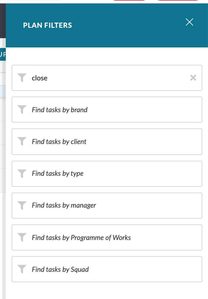
Task: Close the Plan Filters panel
Action: click(x=190, y=22)
